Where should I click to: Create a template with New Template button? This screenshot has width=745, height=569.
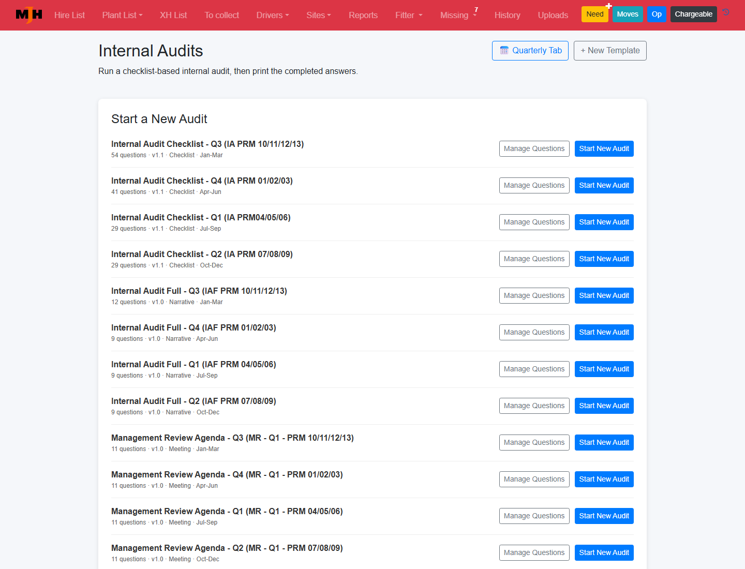coord(610,51)
